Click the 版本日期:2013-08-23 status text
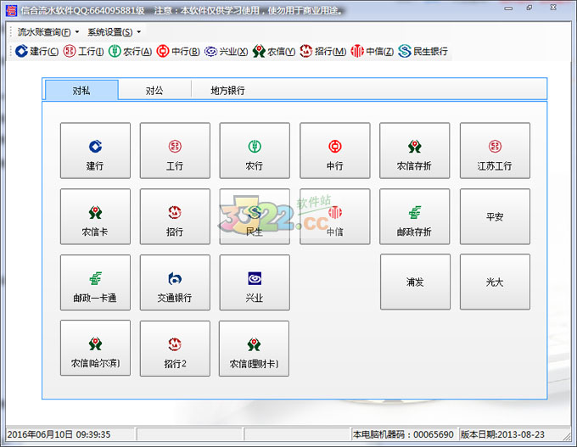 (502, 434)
